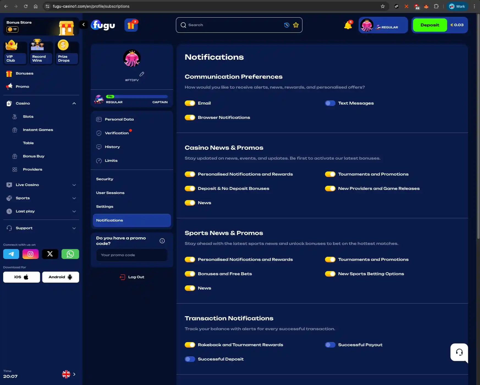The height and width of the screenshot is (385, 480).
Task: Open X social link
Action: [x=50, y=254]
